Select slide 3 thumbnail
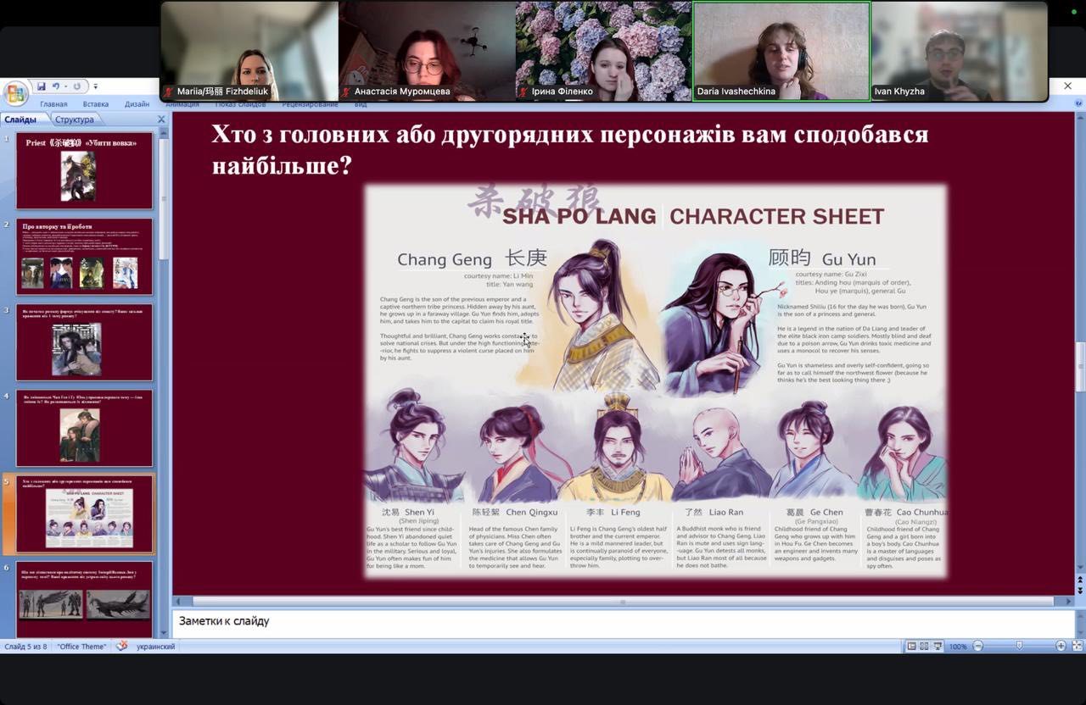 [85, 342]
